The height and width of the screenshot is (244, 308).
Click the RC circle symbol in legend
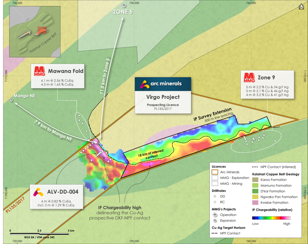pyautogui.click(x=215, y=202)
